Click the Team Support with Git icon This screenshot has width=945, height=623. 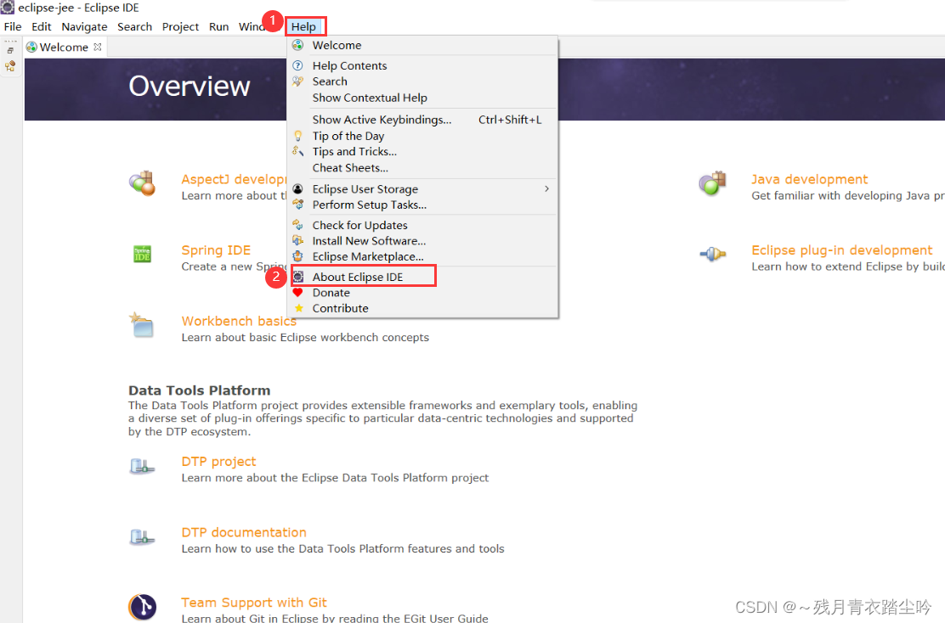[142, 607]
